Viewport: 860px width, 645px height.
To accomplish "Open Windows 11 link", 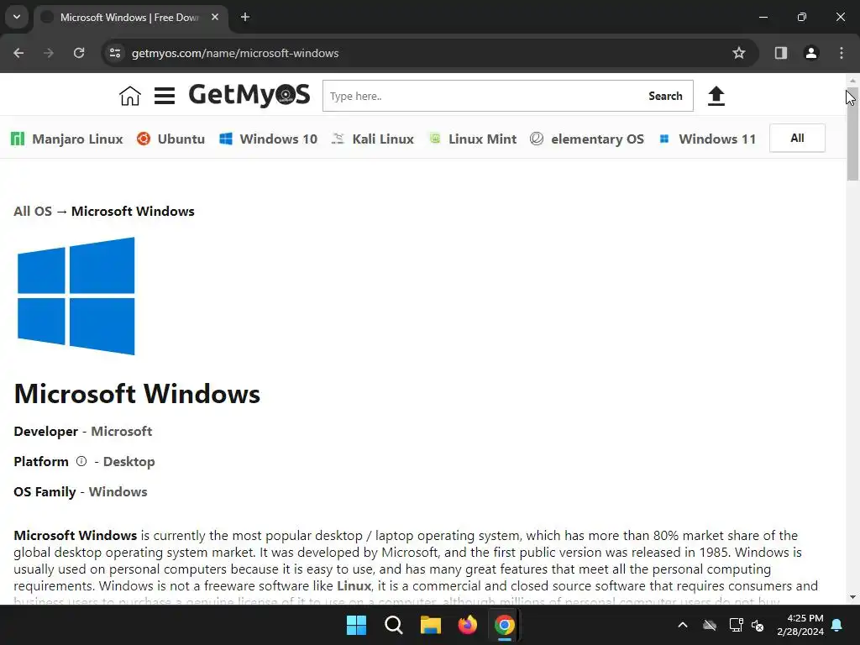I will [717, 139].
